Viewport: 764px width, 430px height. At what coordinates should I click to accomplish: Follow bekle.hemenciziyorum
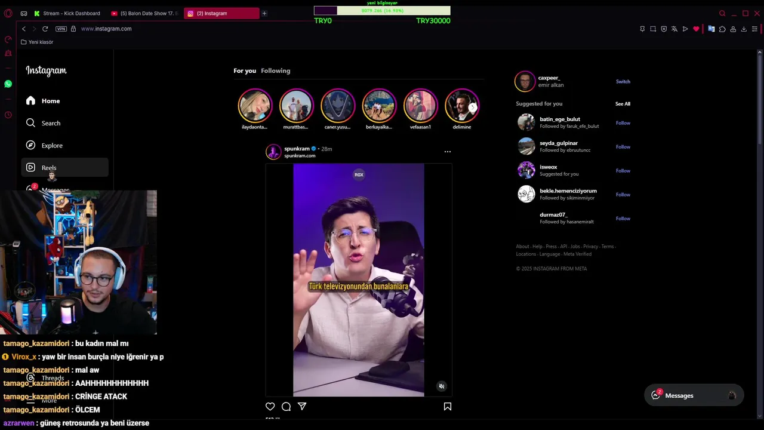tap(623, 195)
